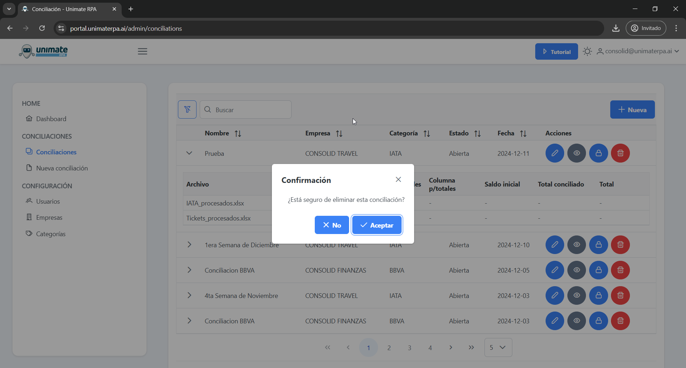Viewport: 686px width, 368px height.
Task: Sort the table by Categoría
Action: click(410, 133)
